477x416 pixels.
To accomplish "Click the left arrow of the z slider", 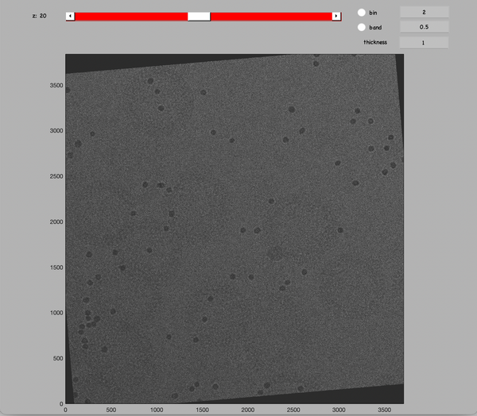I will coord(70,16).
